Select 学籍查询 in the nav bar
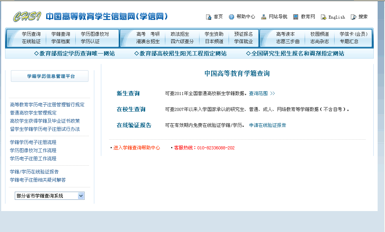 point(61,34)
